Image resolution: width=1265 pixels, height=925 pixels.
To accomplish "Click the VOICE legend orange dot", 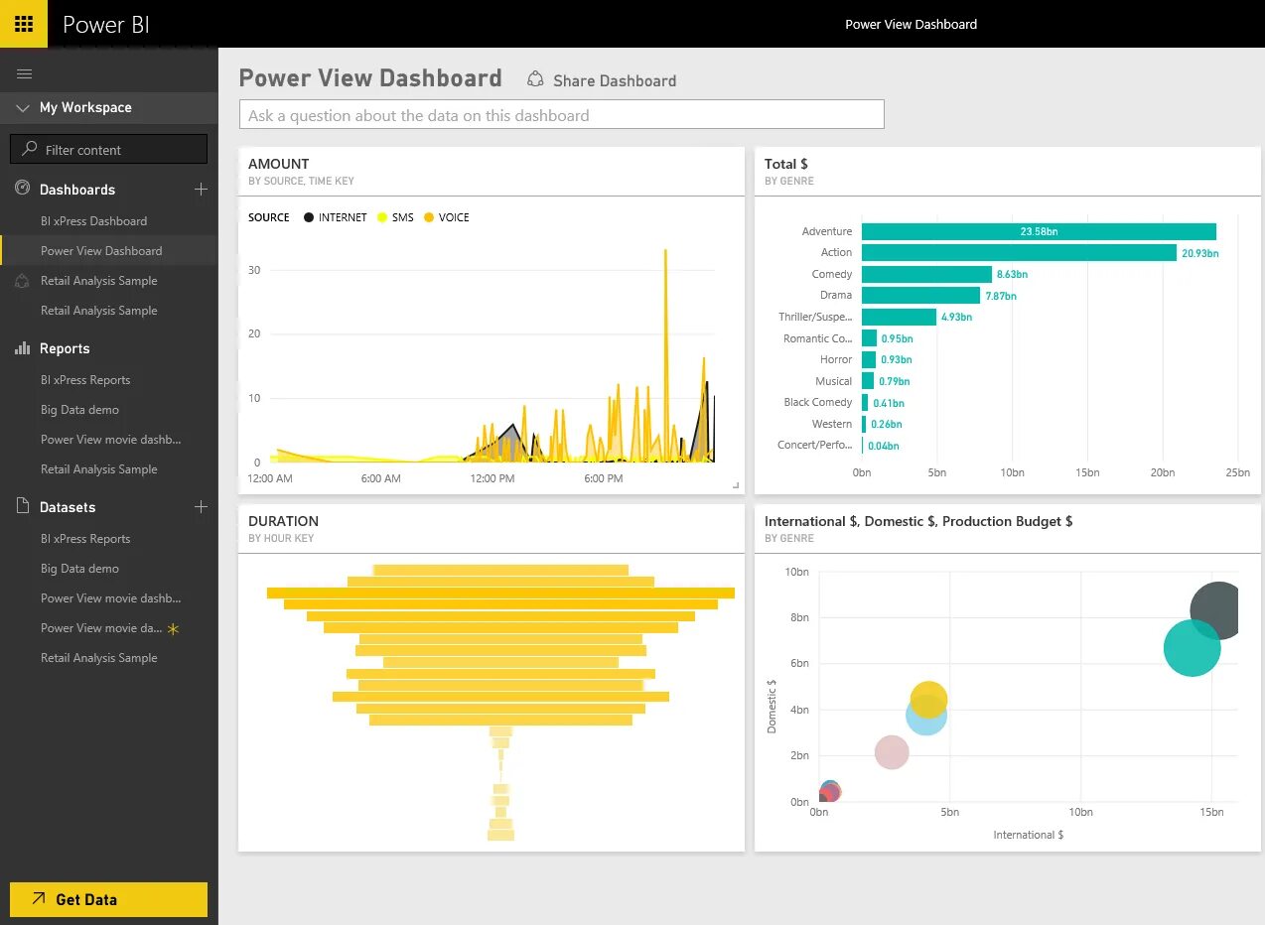I will click(429, 217).
